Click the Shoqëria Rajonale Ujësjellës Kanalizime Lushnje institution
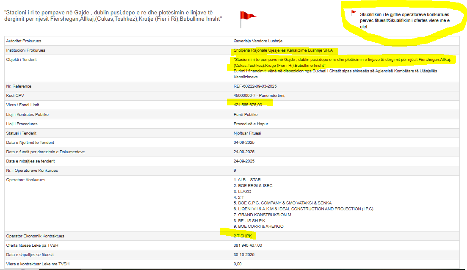This screenshot has height=270, width=467. [283, 50]
